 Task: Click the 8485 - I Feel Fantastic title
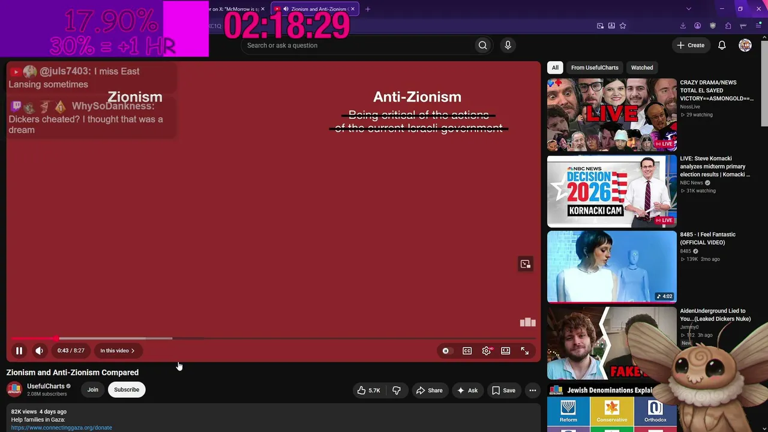(708, 238)
